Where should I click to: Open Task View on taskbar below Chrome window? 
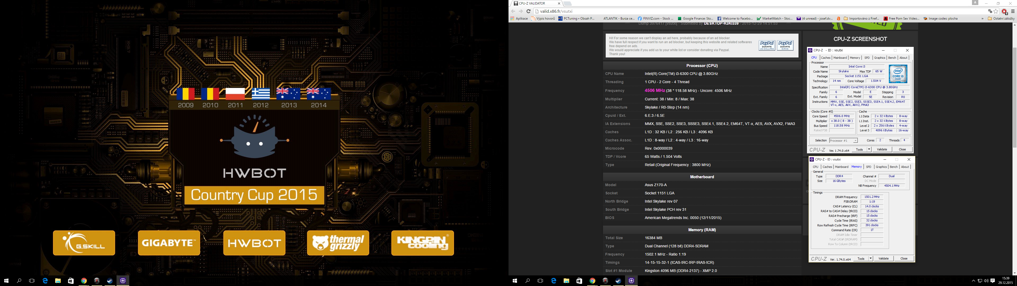(541, 281)
